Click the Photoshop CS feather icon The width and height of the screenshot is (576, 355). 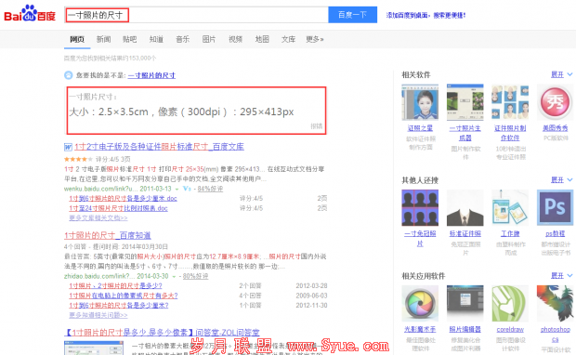point(555,304)
